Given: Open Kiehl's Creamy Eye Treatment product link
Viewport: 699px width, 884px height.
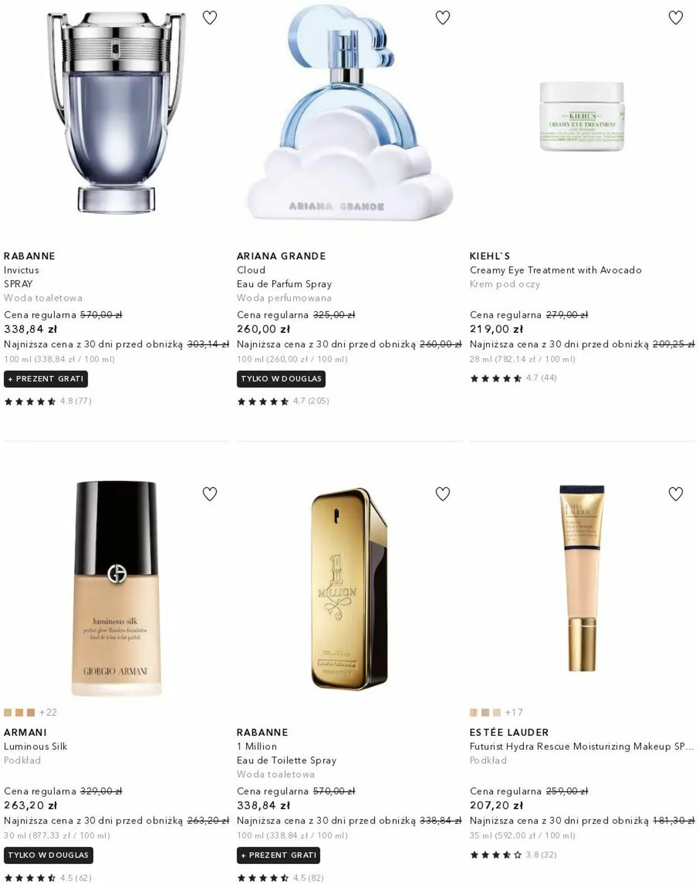Looking at the screenshot, I should coord(555,270).
